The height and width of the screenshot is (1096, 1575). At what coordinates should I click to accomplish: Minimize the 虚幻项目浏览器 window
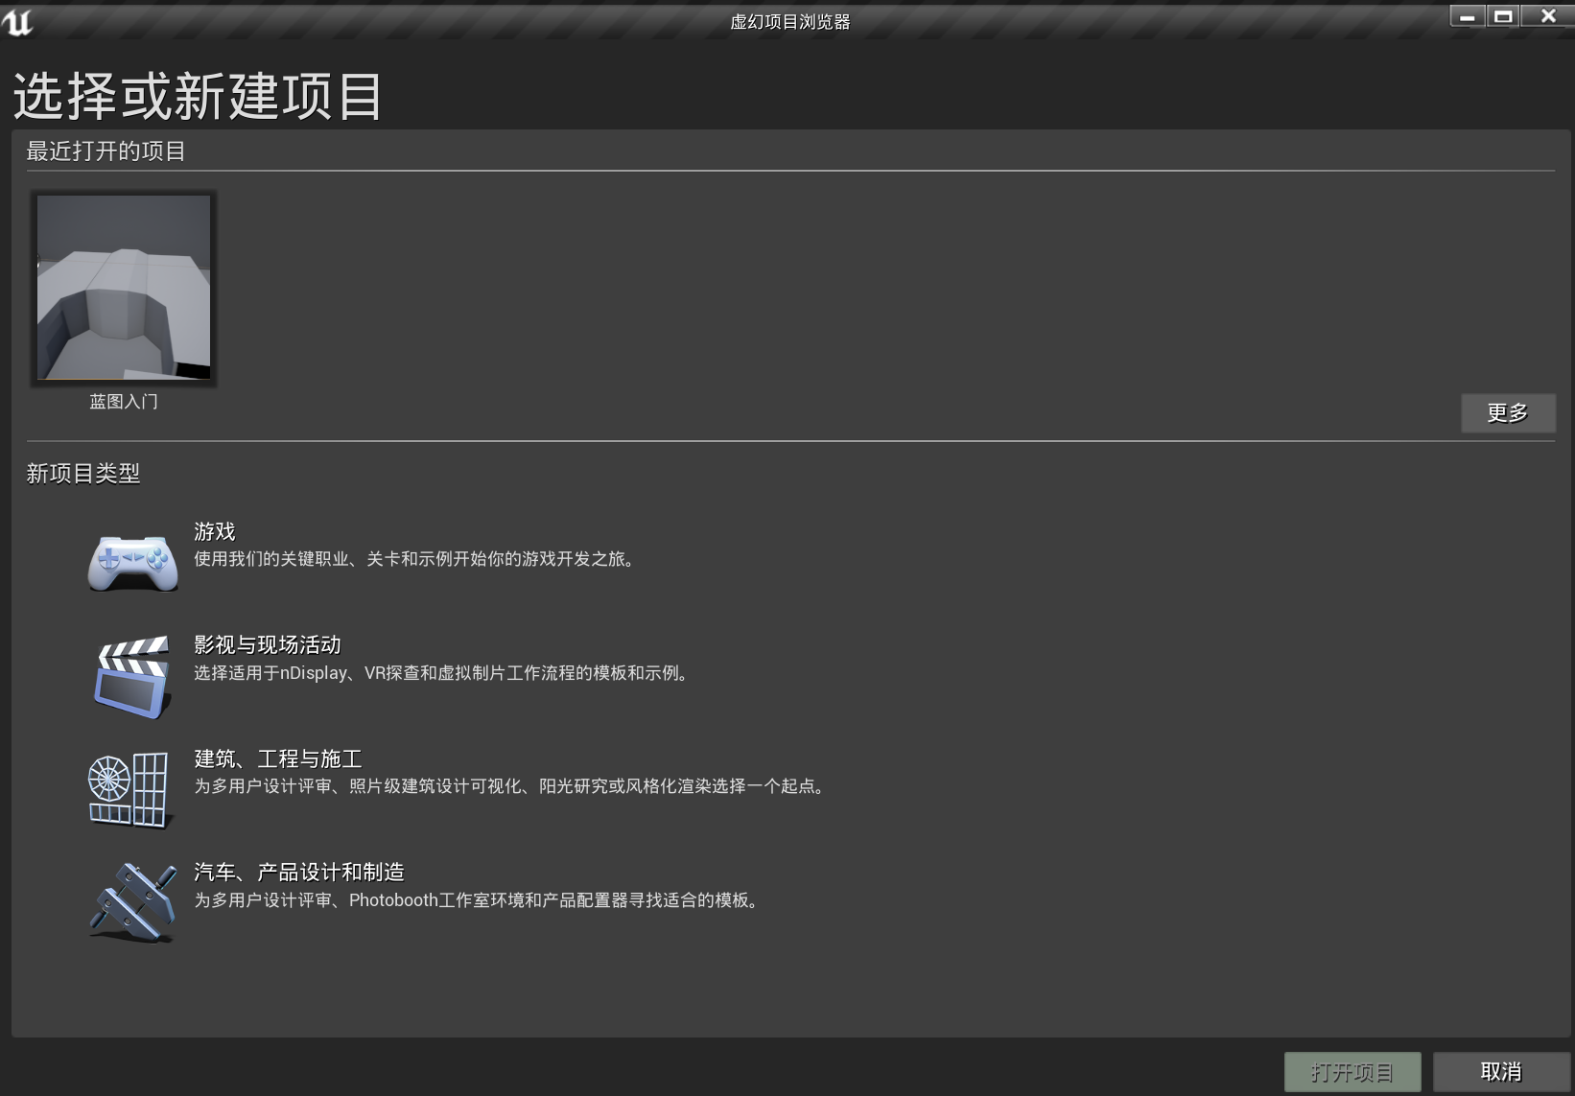[1467, 16]
